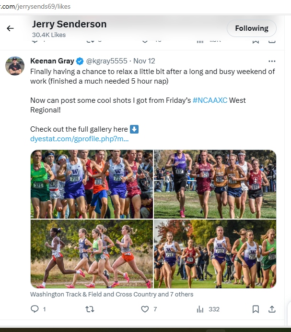The height and width of the screenshot is (332, 291).
Task: Open Keenan Gray's profile avatar
Action: [x=15, y=66]
